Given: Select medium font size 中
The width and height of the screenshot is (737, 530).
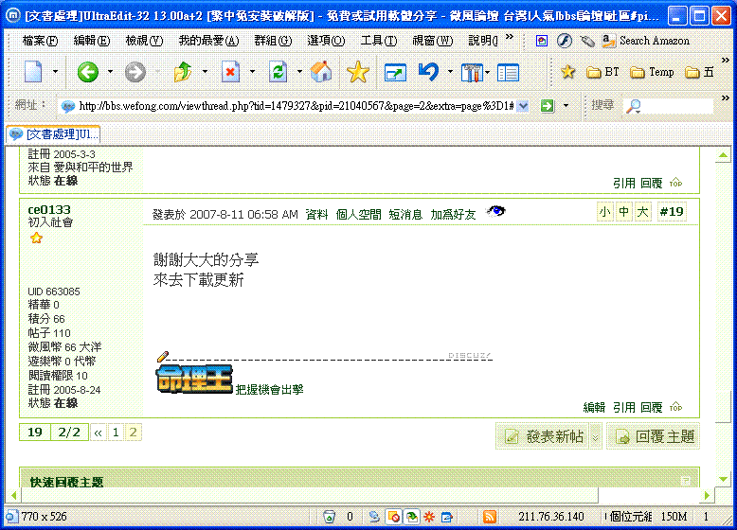Looking at the screenshot, I should [x=623, y=212].
